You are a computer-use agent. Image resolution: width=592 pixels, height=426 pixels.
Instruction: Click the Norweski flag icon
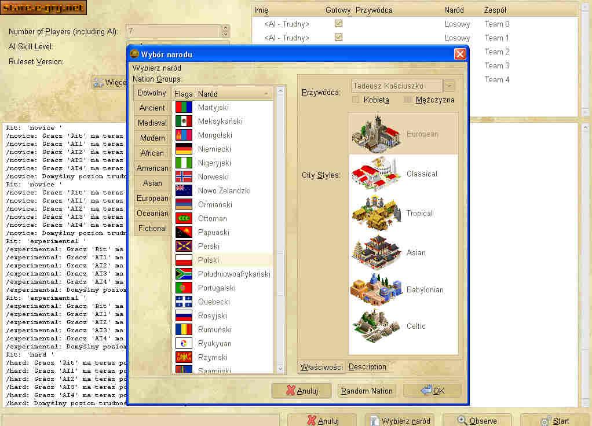point(184,177)
